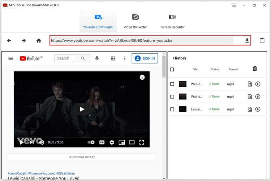Click the play icon in player controls
The image size is (271, 181).
tap(22, 142)
